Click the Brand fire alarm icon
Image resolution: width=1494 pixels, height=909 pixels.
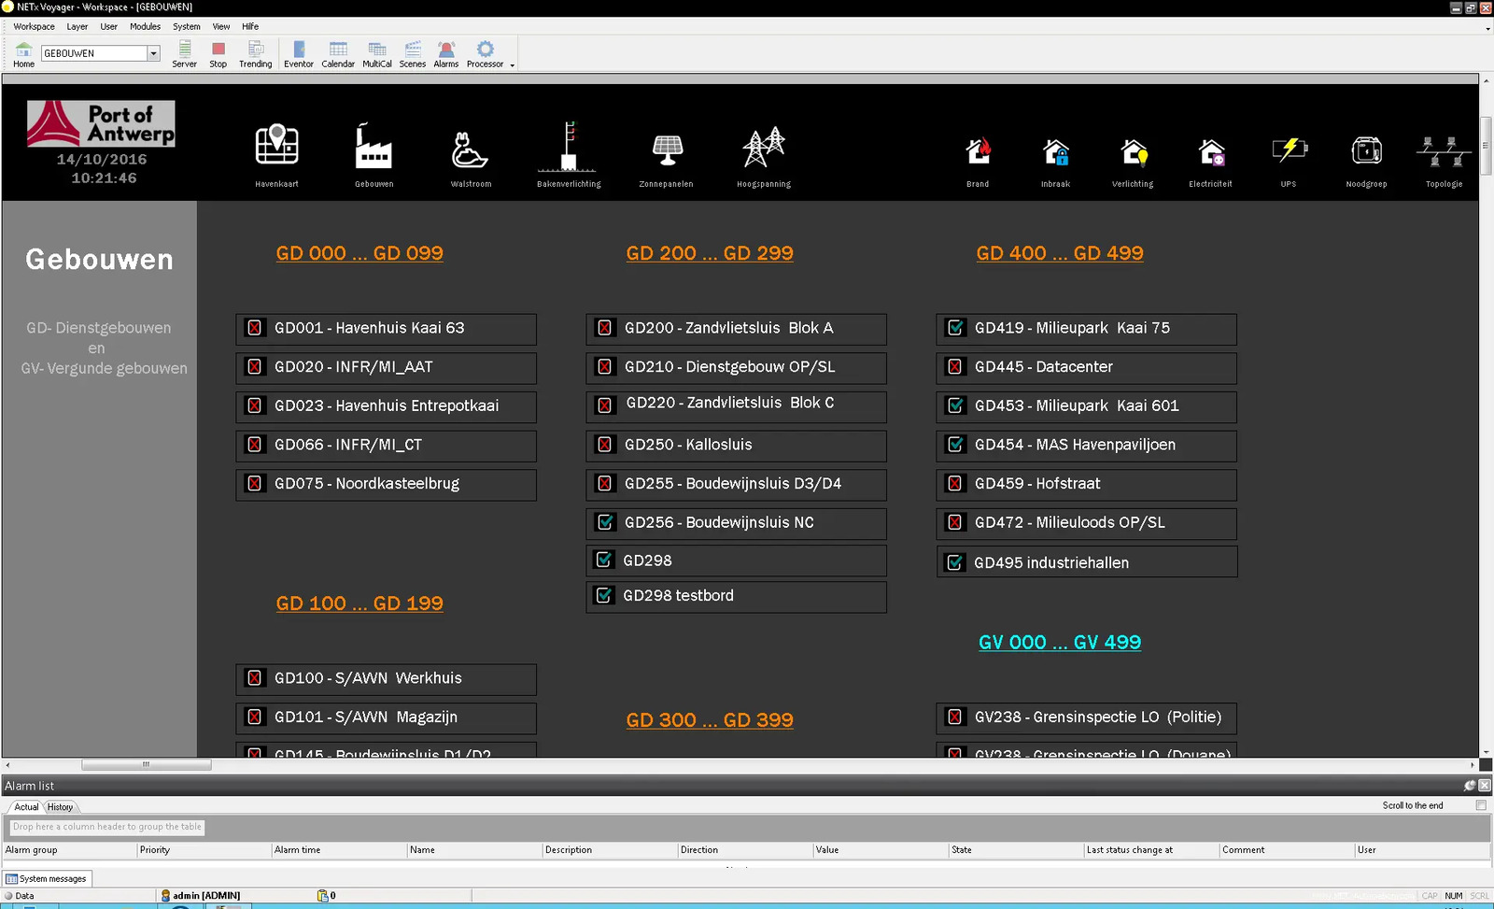[978, 150]
